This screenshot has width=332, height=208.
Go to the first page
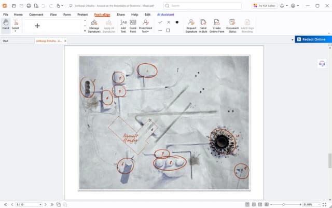[x=6, y=204]
